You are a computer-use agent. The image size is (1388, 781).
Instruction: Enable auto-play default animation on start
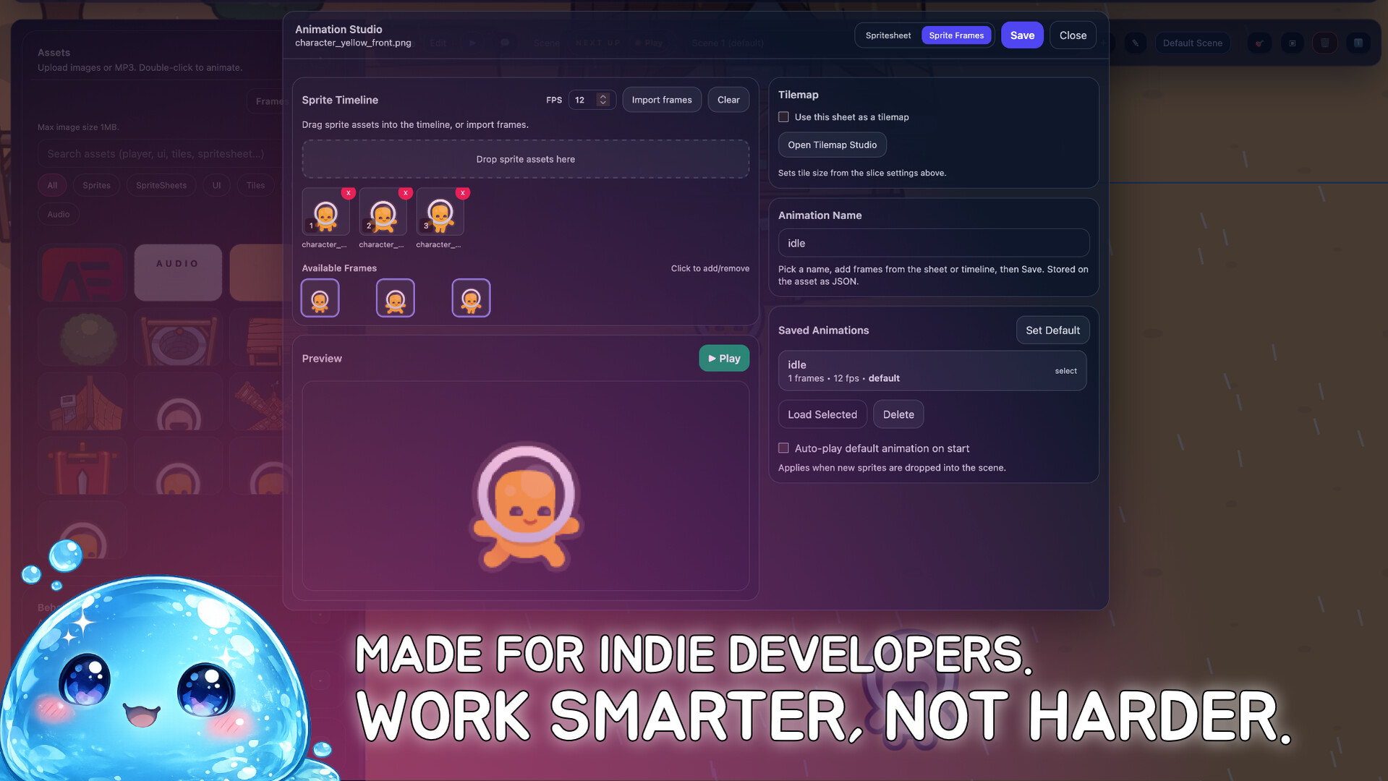pyautogui.click(x=783, y=448)
